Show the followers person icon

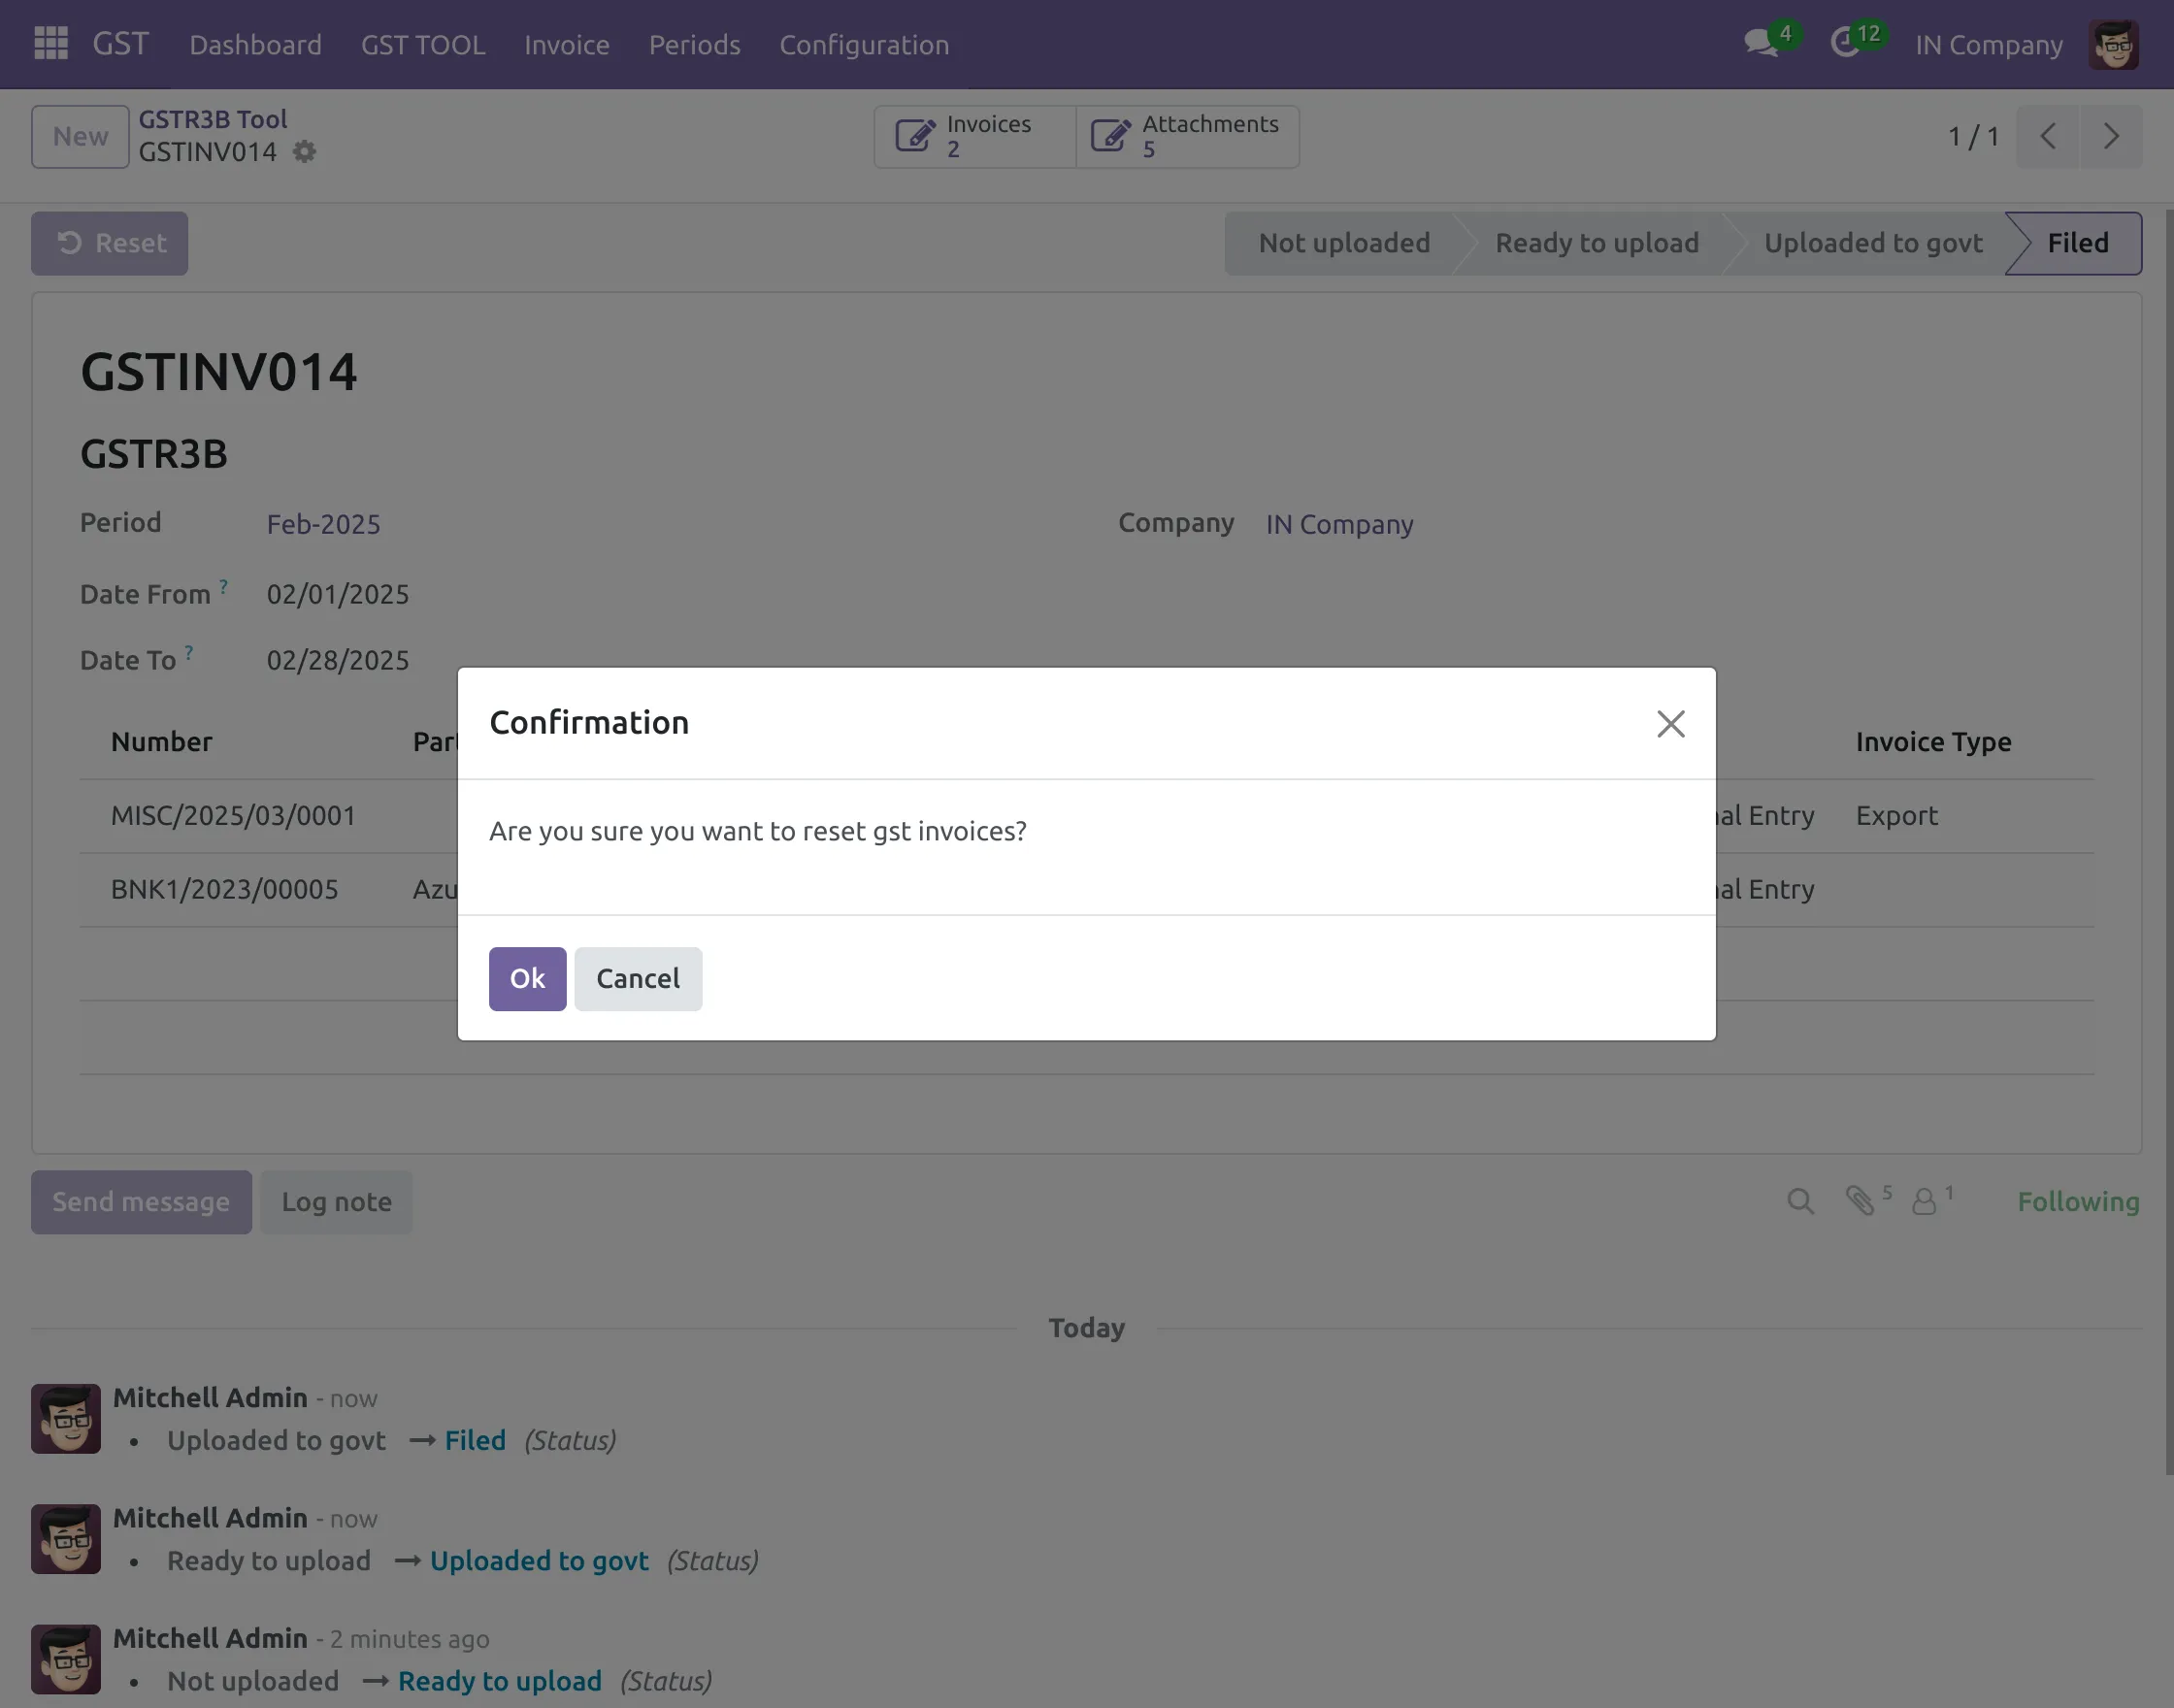point(1924,1202)
